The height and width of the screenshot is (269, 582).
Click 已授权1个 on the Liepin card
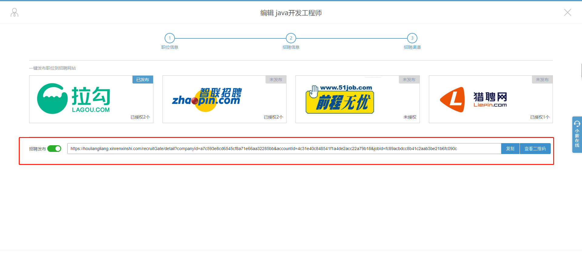click(x=540, y=117)
